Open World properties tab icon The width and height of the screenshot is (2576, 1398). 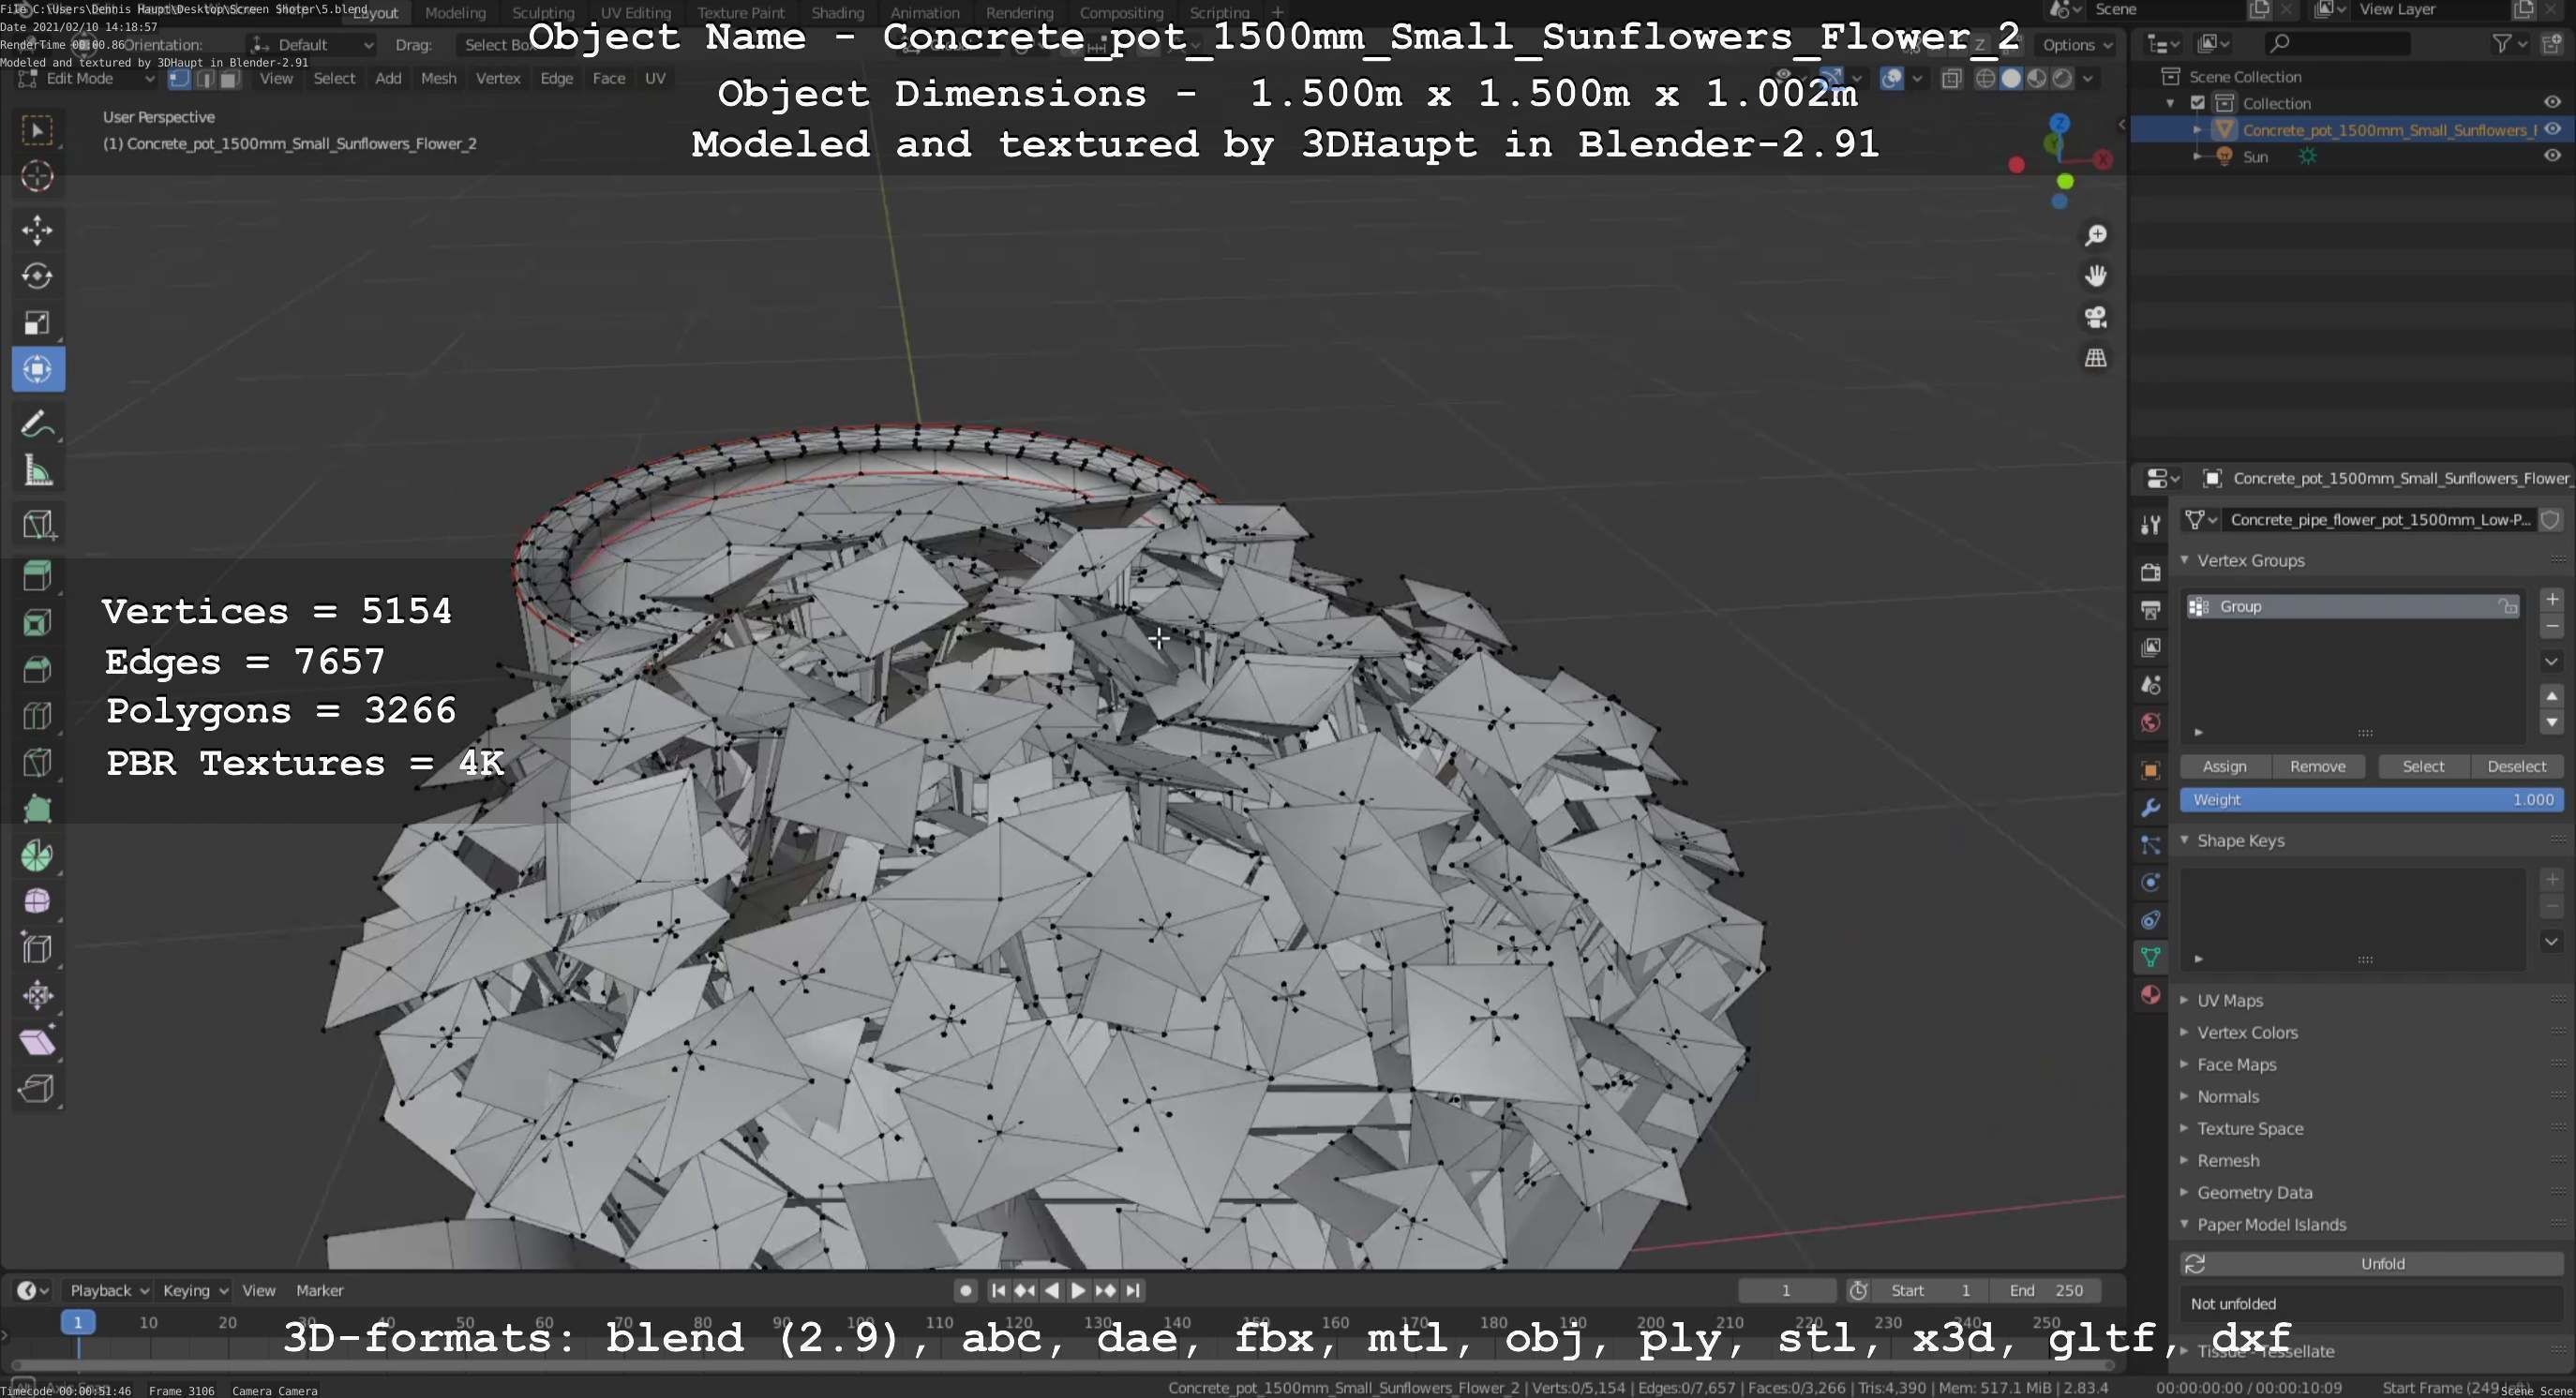[x=2150, y=722]
